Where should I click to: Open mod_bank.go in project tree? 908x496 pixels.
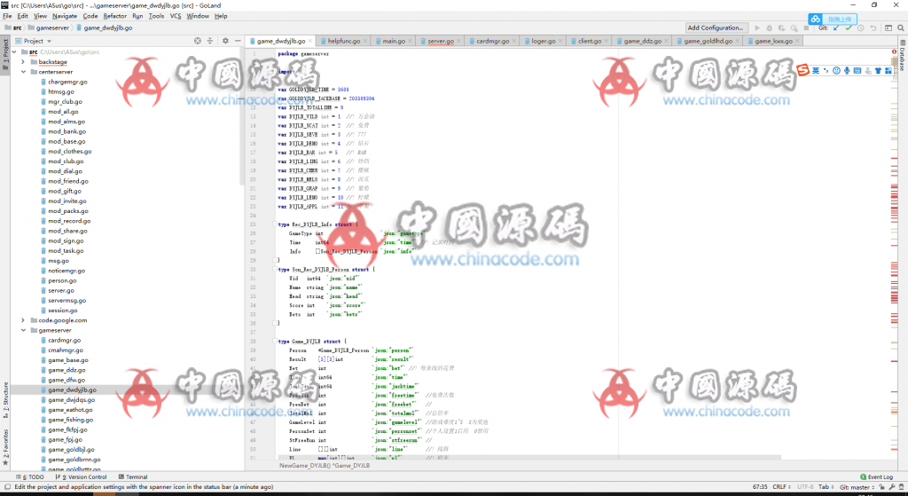tap(67, 131)
